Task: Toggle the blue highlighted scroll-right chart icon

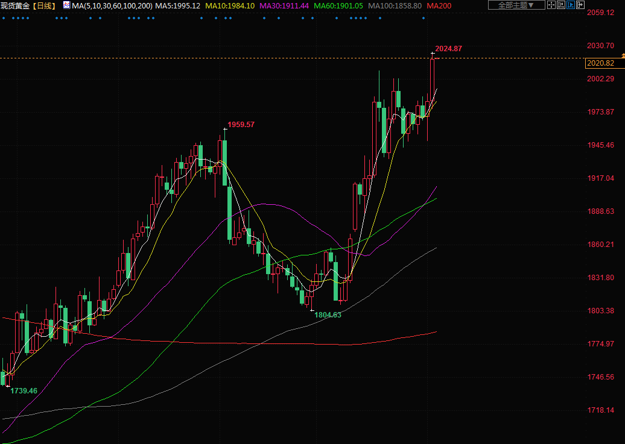Action: coord(571,5)
